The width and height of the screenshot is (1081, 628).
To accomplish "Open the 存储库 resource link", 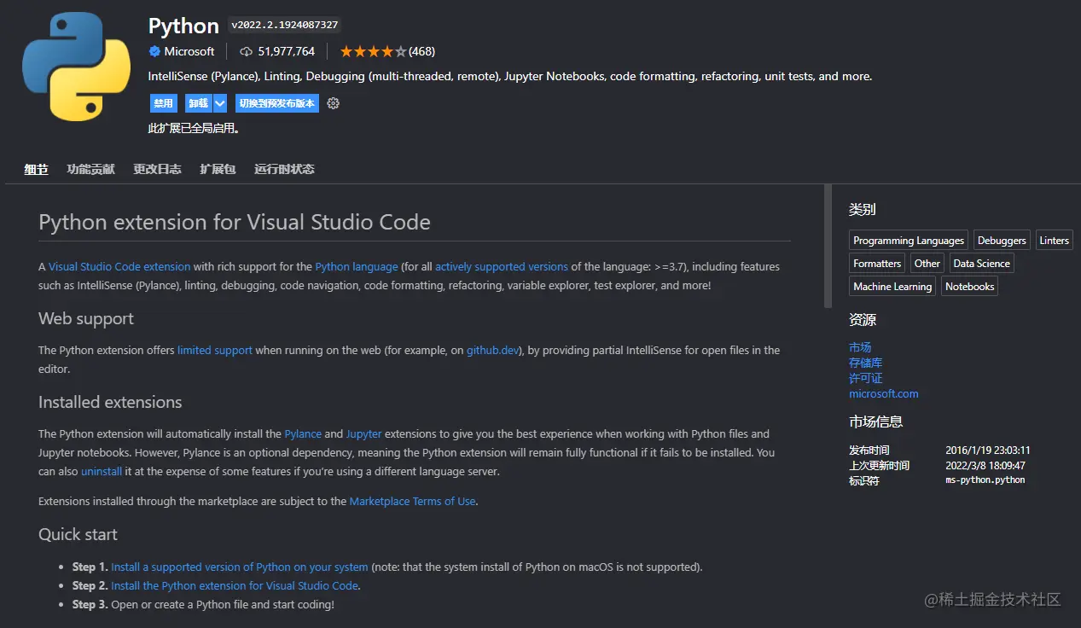I will (x=866, y=363).
